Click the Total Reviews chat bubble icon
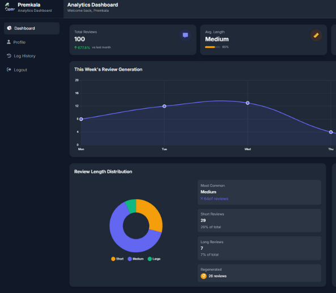The height and width of the screenshot is (293, 336). pos(185,35)
